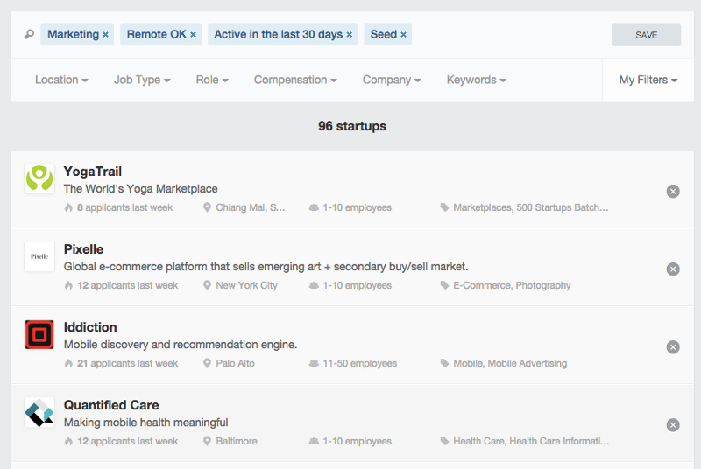
Task: Open the Job Type dropdown
Action: coord(142,80)
